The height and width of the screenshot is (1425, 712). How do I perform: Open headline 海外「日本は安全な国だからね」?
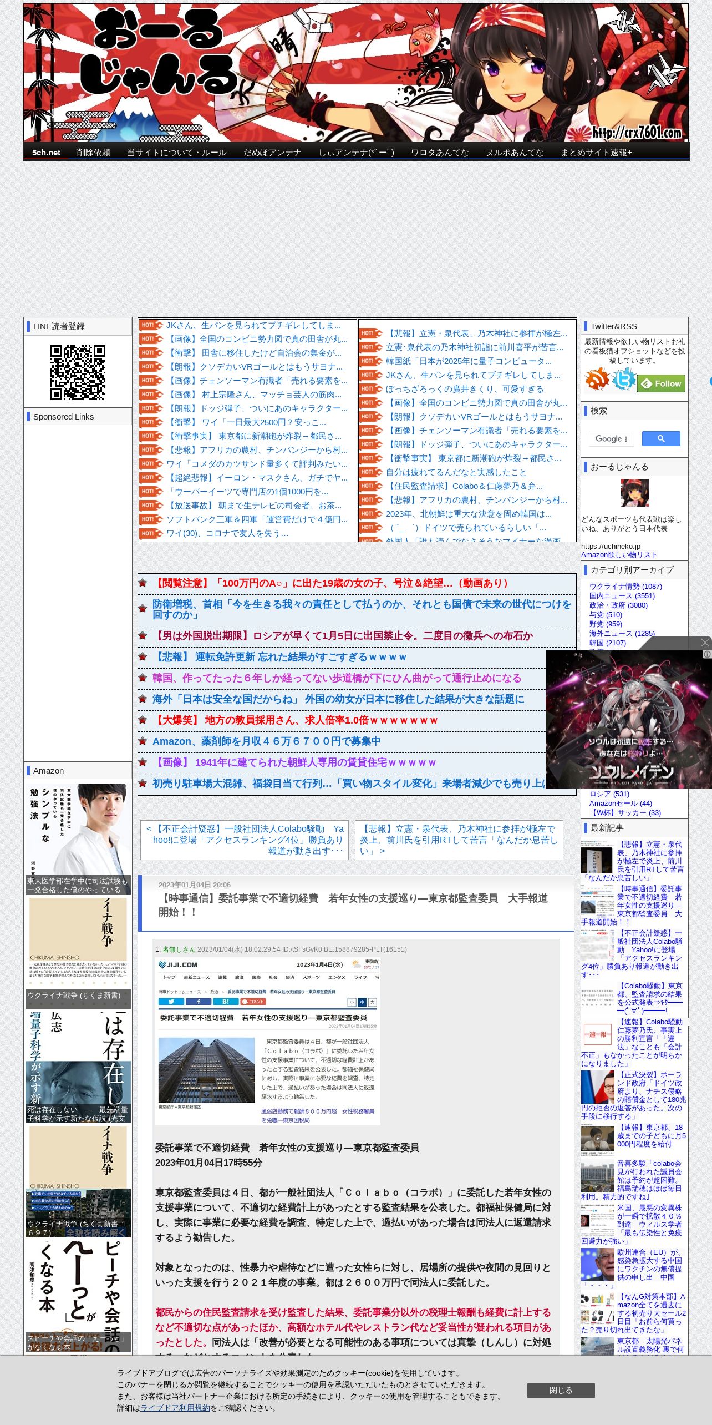[x=338, y=699]
